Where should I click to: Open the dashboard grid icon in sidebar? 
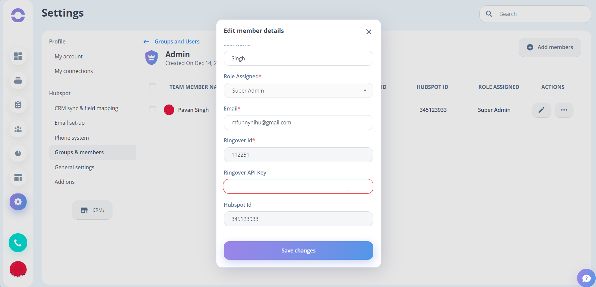point(18,56)
